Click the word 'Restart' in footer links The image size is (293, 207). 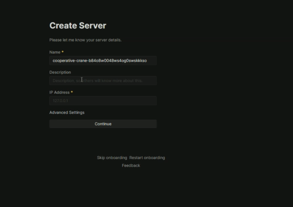tap(136, 158)
